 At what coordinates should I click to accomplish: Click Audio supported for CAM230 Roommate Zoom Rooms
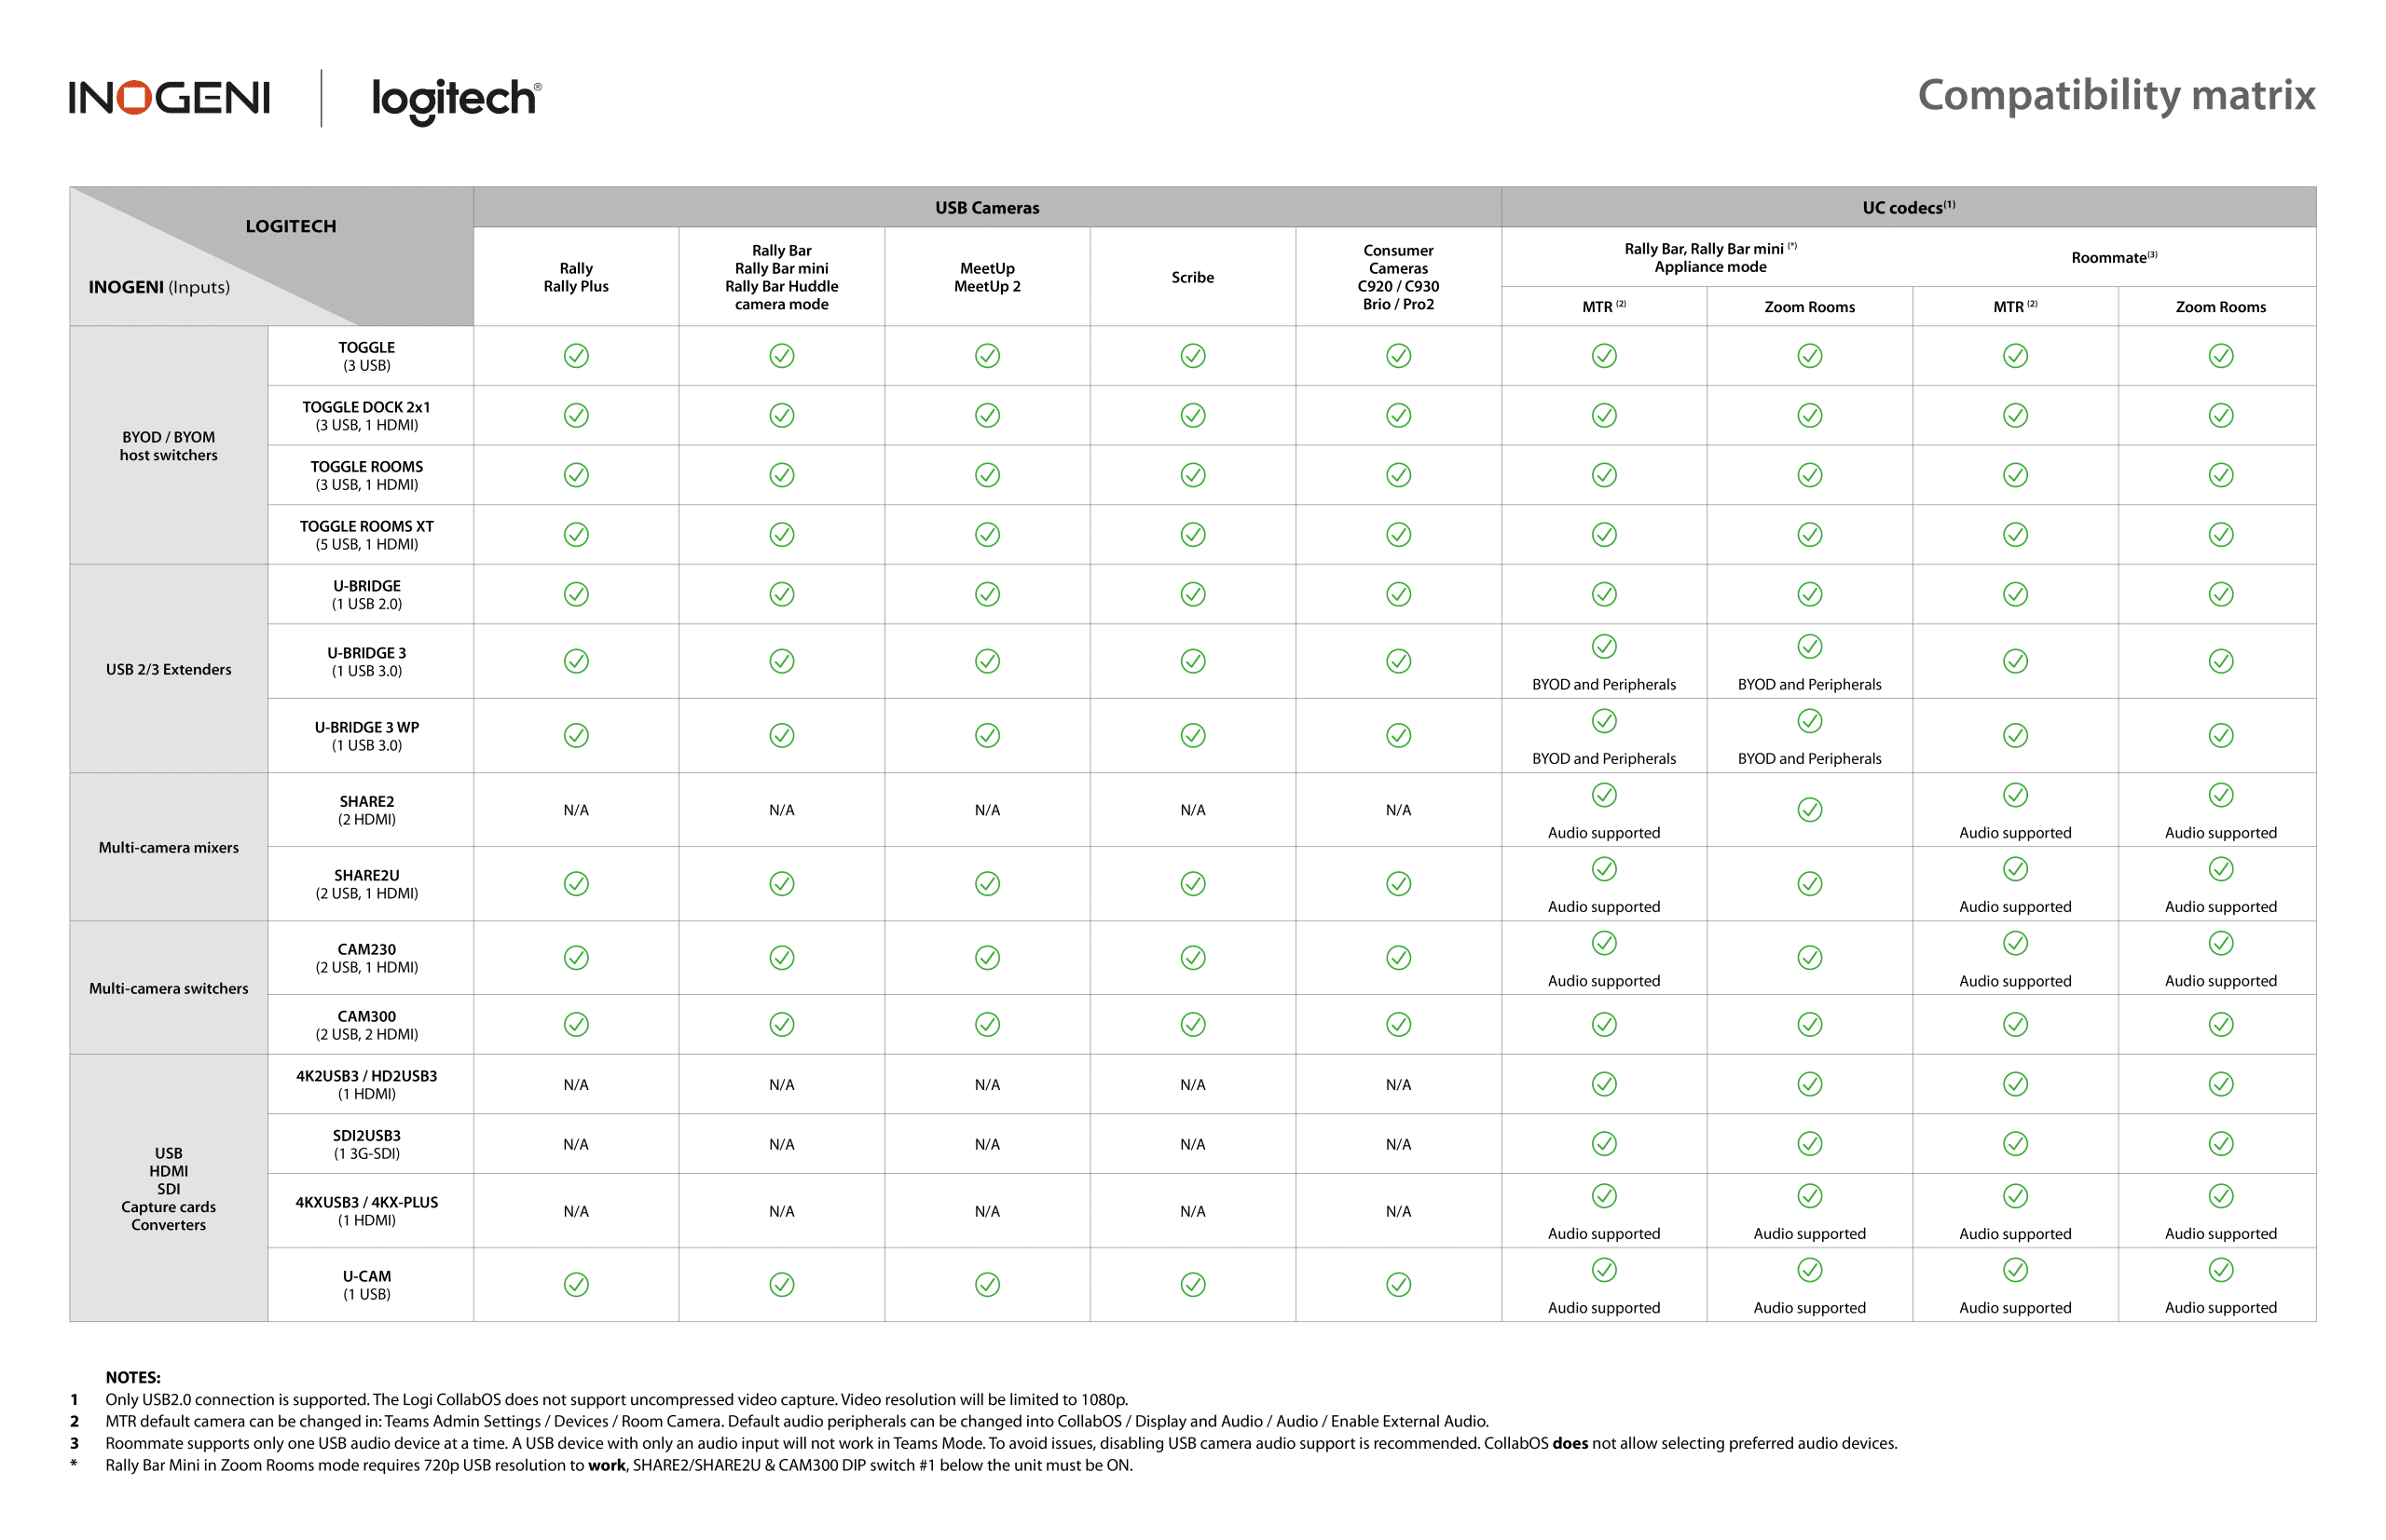pos(2221,981)
